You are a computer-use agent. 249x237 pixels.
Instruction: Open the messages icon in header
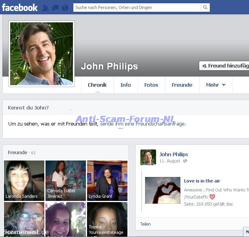click(x=55, y=7)
